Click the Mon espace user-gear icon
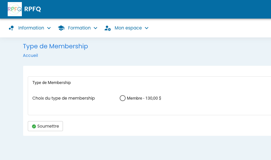 [108, 28]
